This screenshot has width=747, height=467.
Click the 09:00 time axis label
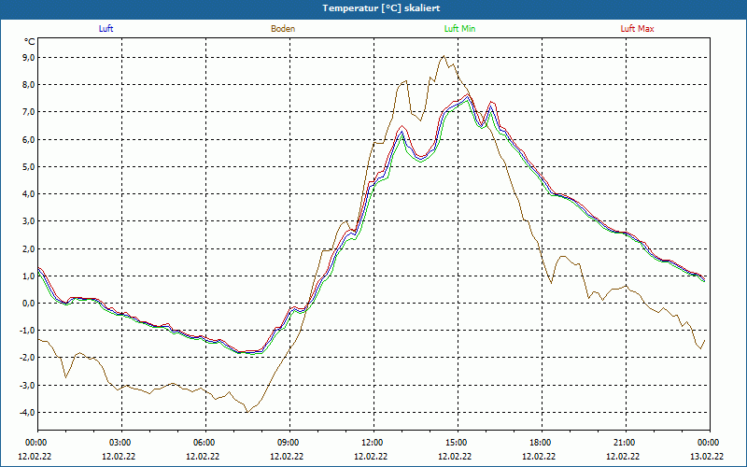pyautogui.click(x=289, y=443)
